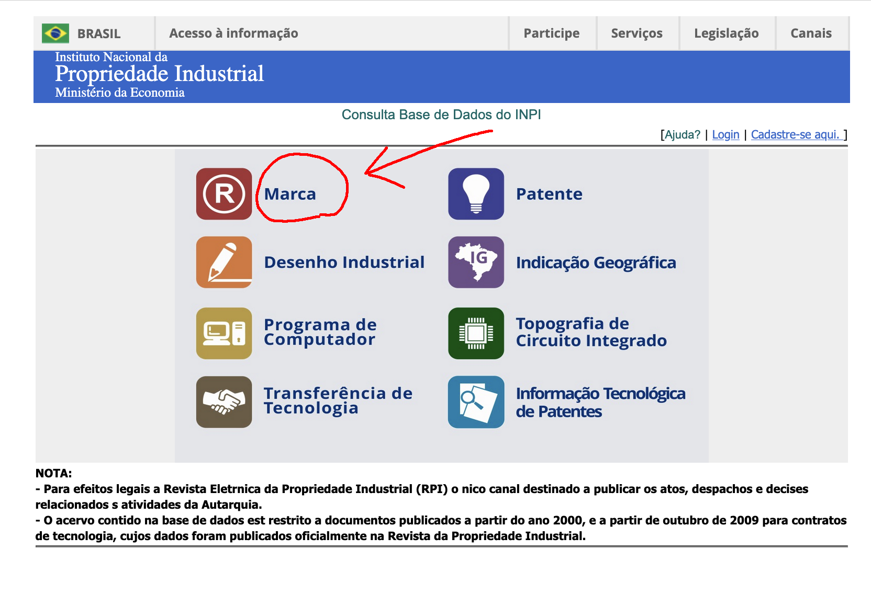Click the Transferência de Tecnologia handshake icon
This screenshot has height=595, width=871.
click(224, 402)
